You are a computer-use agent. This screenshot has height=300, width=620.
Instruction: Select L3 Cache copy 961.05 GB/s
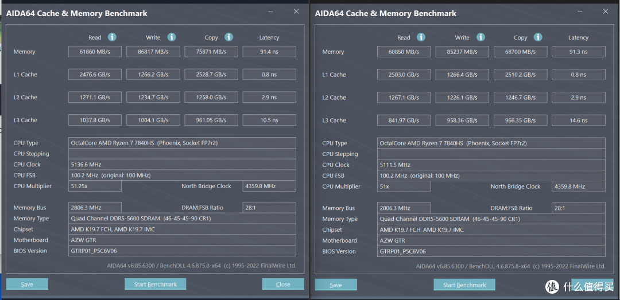[x=211, y=120]
